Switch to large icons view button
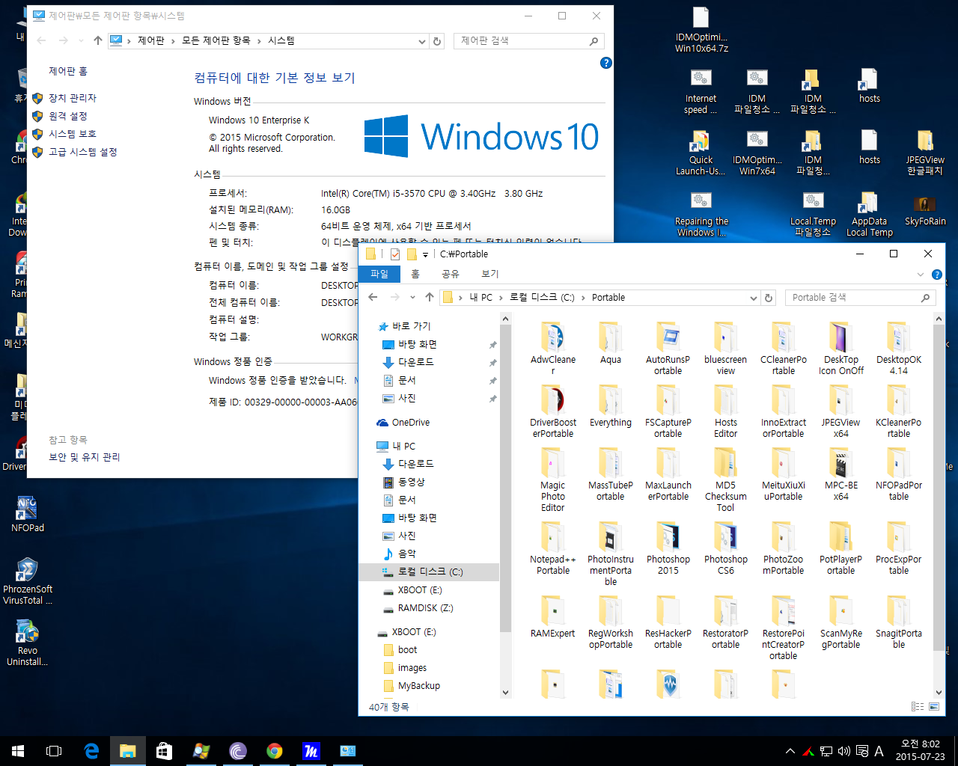Viewport: 958px width, 766px height. 934,707
